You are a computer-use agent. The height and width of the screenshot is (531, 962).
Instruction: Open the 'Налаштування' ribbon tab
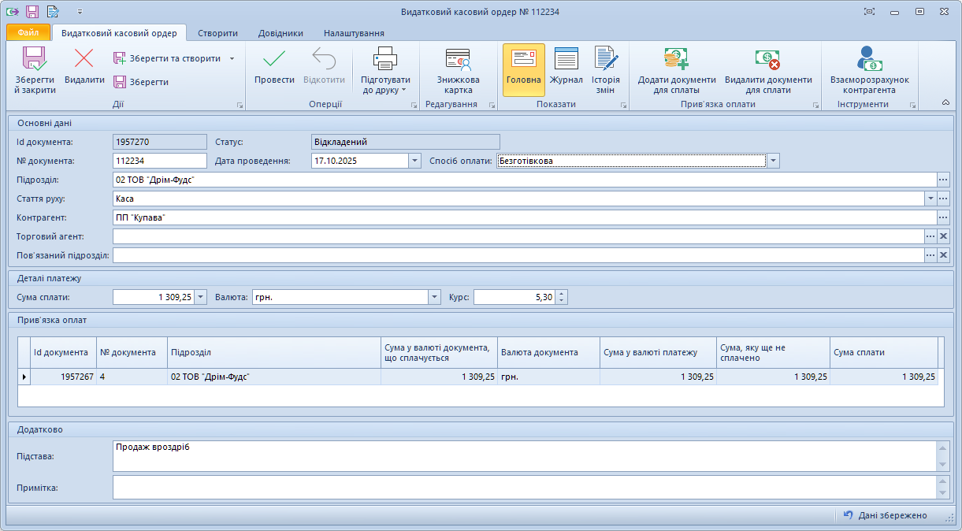pyautogui.click(x=354, y=33)
